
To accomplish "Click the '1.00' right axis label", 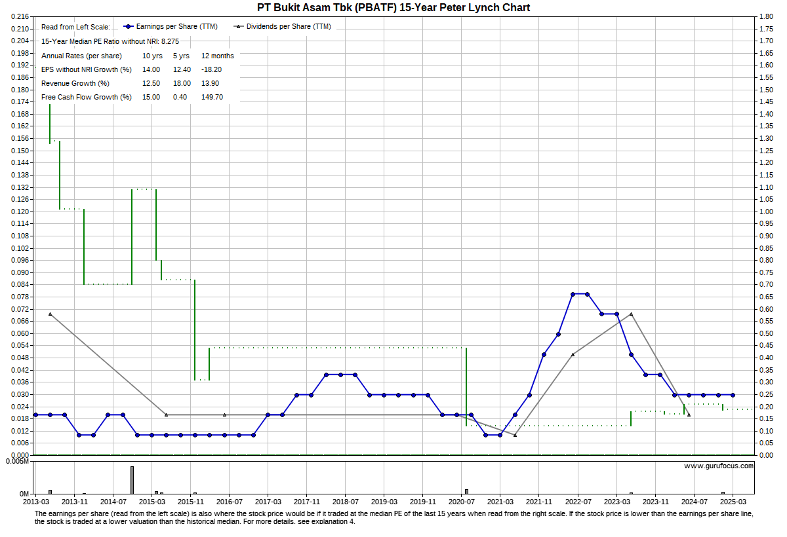I will (x=765, y=212).
